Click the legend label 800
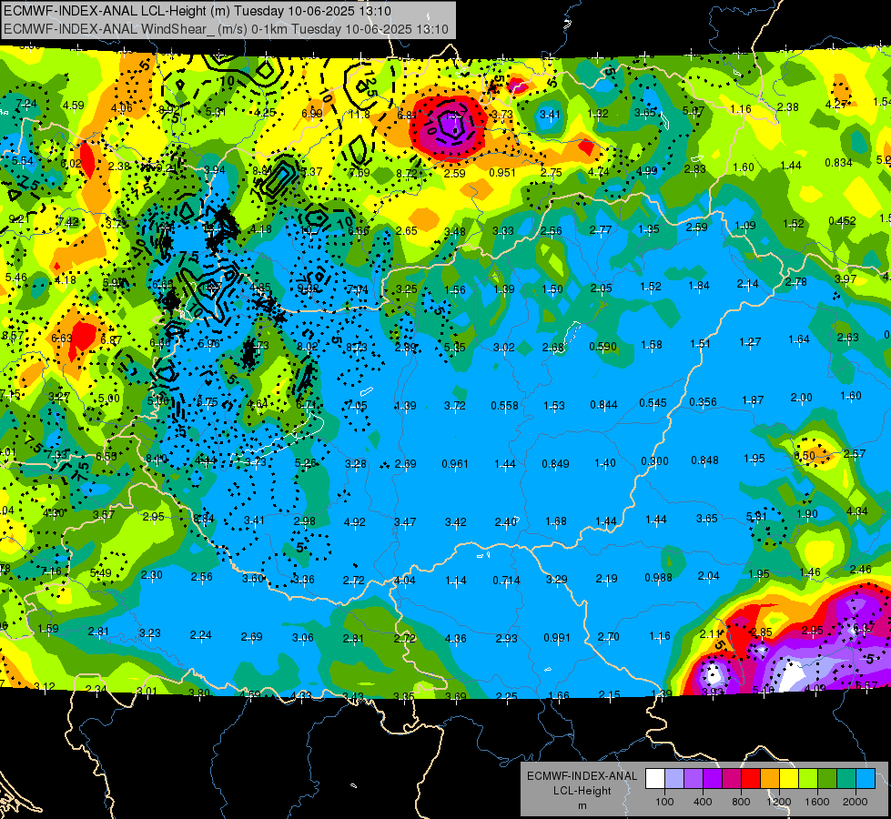 (x=741, y=802)
